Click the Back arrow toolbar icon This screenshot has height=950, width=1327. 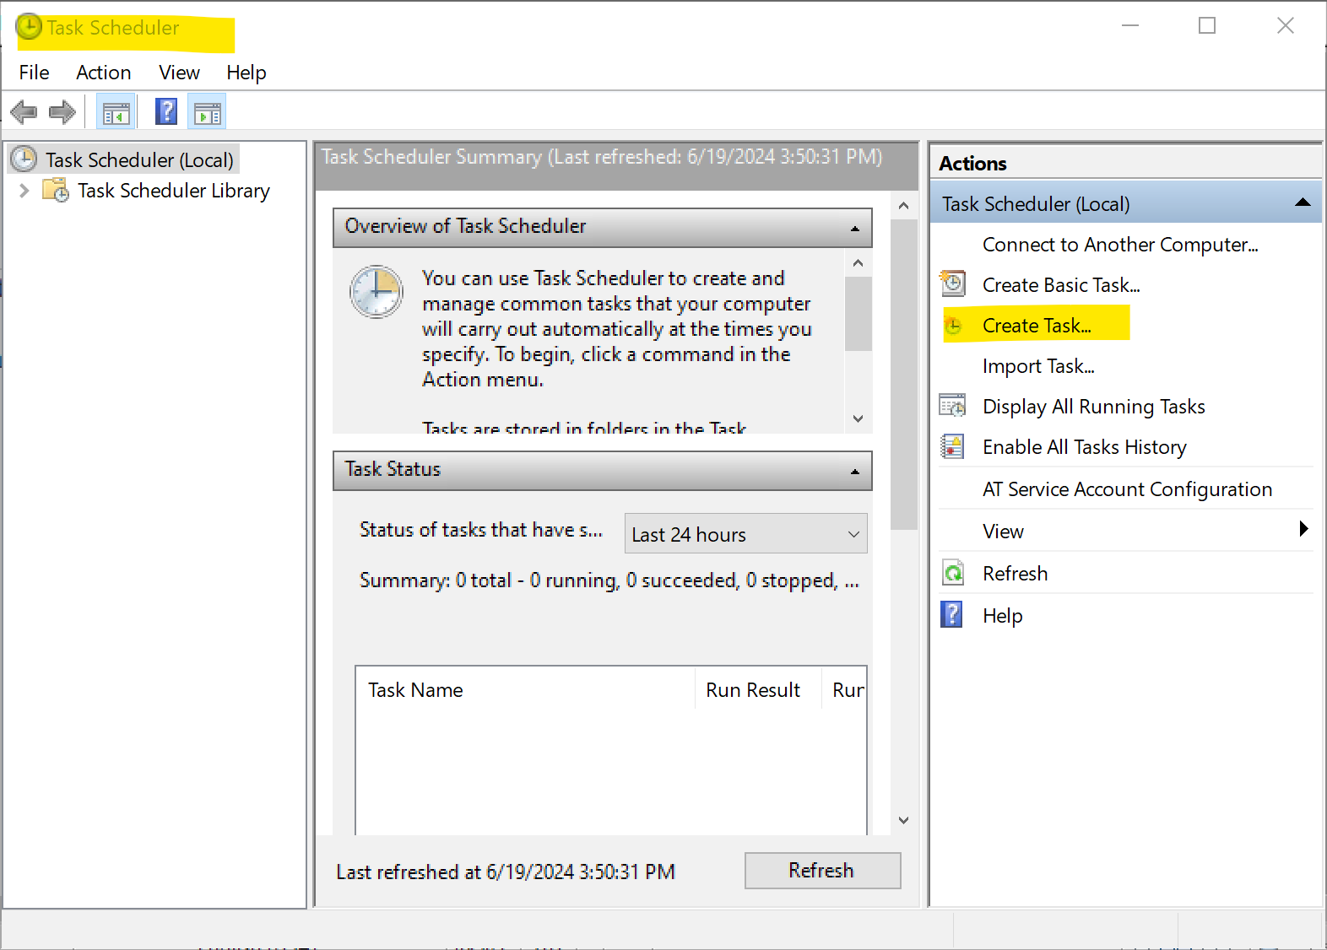point(24,112)
